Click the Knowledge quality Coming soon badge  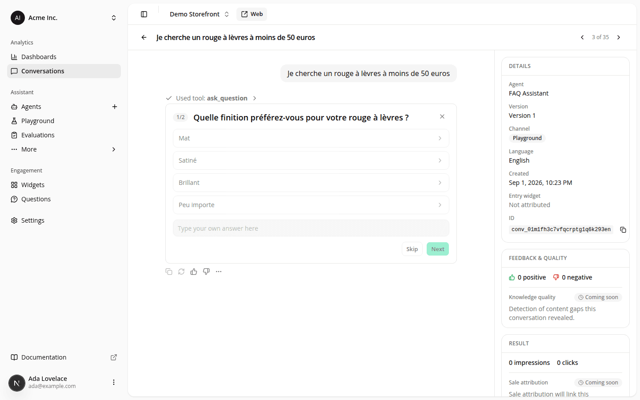(598, 297)
